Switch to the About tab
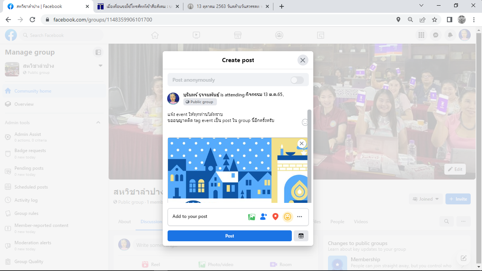Viewport: 482px width, 271px height. pos(124,222)
